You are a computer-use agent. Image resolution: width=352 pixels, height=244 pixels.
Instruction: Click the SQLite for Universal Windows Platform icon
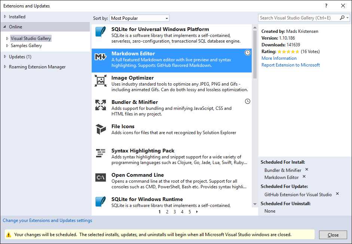pyautogui.click(x=100, y=33)
